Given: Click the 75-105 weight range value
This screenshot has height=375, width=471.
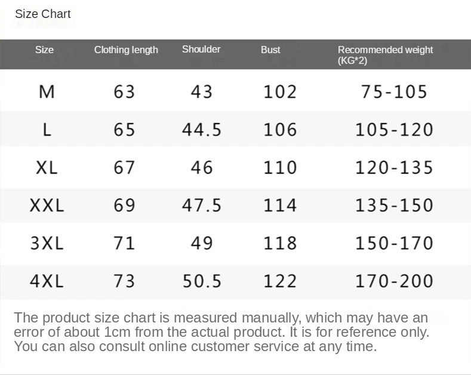Looking at the screenshot, I should 394,91.
